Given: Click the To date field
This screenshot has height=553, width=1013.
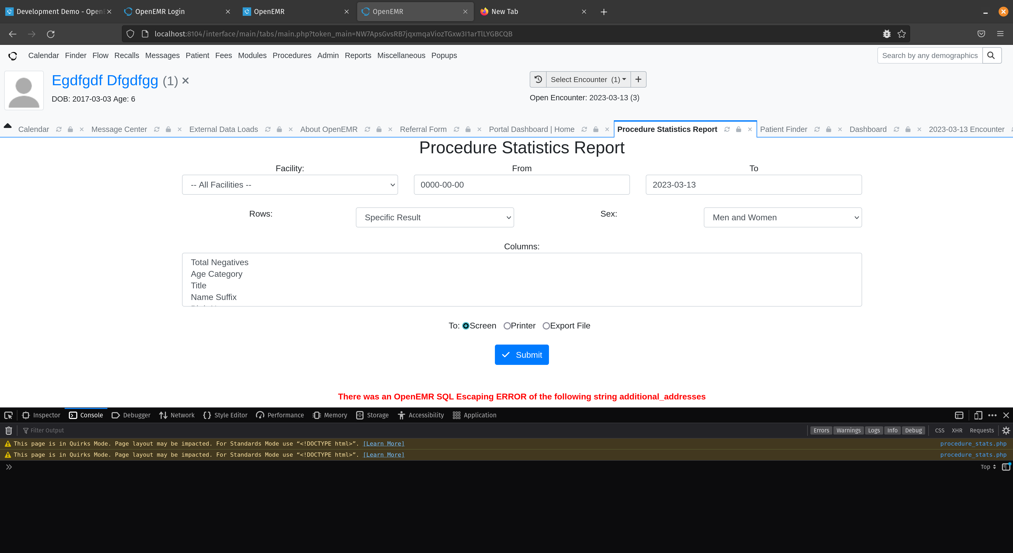Looking at the screenshot, I should click(x=753, y=185).
